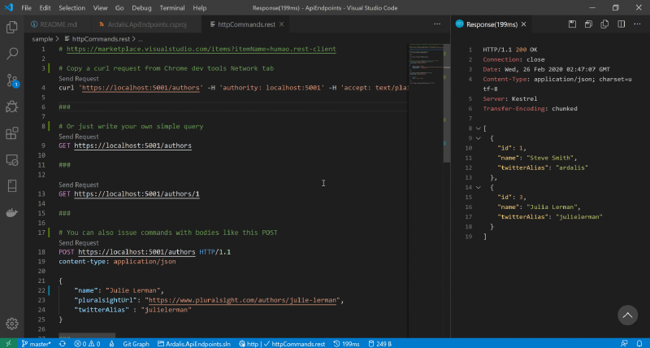Open More Actions menu for httpCommands.rest editor group
Screen dimensions: 650x348
(x=437, y=24)
